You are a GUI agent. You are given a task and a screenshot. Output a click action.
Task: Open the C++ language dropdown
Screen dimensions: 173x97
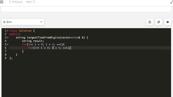tap(23, 22)
